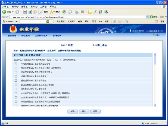Viewport: 168px width, 126px height.
Task: Tick 虚报注册资本,取得公司登记 checkbox
Action: 16,76
